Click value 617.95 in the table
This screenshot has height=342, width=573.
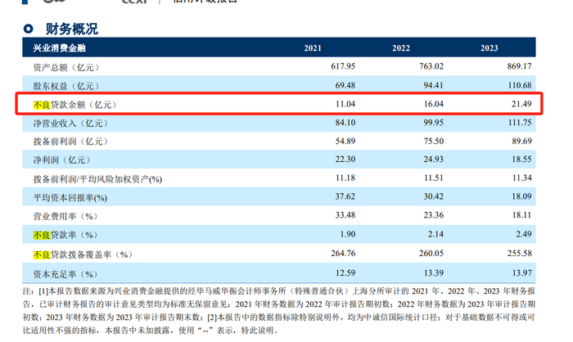tap(343, 66)
